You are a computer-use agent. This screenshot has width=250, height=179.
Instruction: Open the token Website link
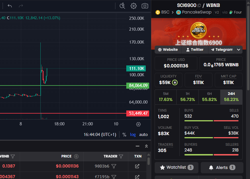pos(168,50)
